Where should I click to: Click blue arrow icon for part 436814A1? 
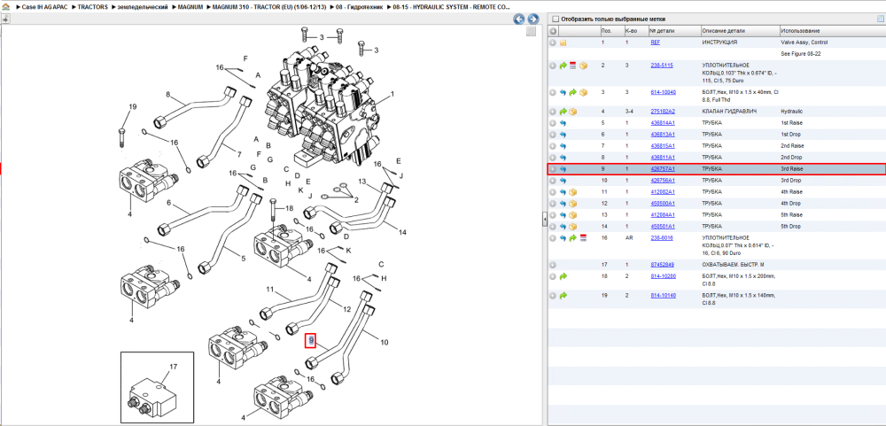click(563, 122)
